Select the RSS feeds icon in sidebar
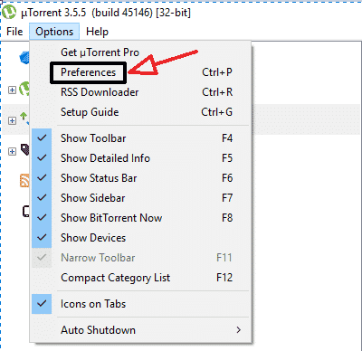Viewport: 362px width, 351px height. coord(24,181)
